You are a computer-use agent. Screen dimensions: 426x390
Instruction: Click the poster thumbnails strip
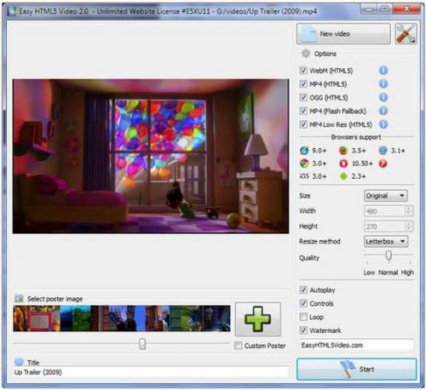(x=122, y=318)
